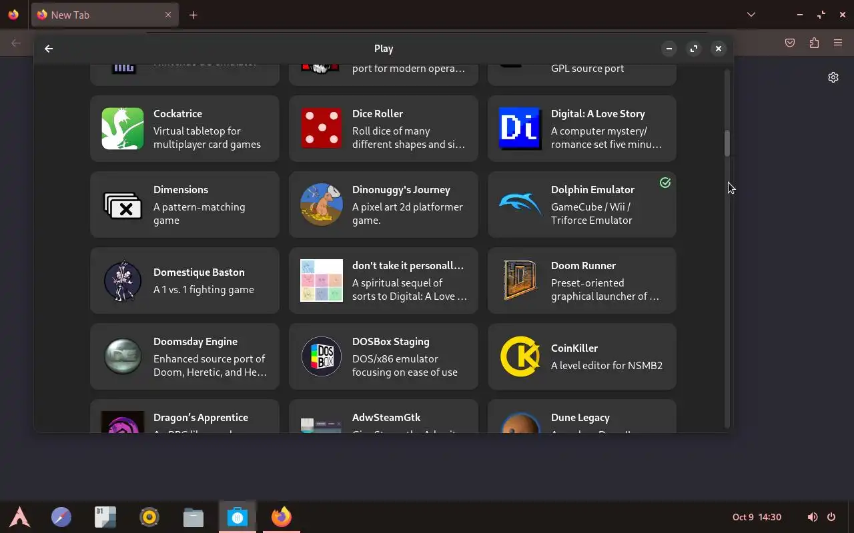Open the calendar taskbar icon
The width and height of the screenshot is (854, 533).
tap(105, 517)
